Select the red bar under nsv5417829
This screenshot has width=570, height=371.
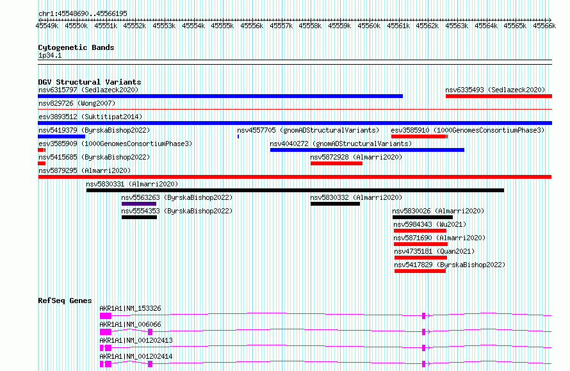420,271
